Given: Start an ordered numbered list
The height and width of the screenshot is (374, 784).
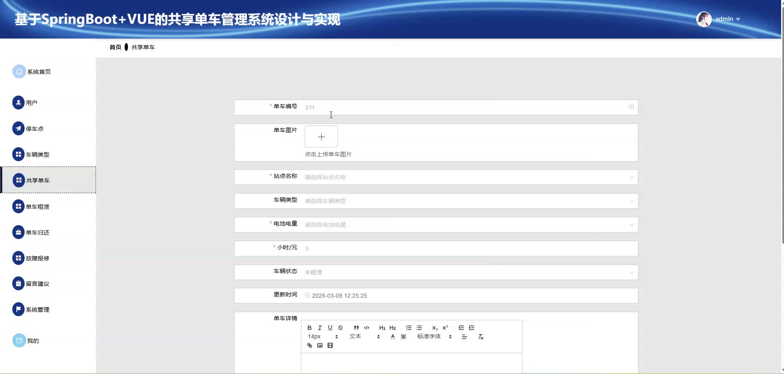Looking at the screenshot, I should tap(409, 328).
